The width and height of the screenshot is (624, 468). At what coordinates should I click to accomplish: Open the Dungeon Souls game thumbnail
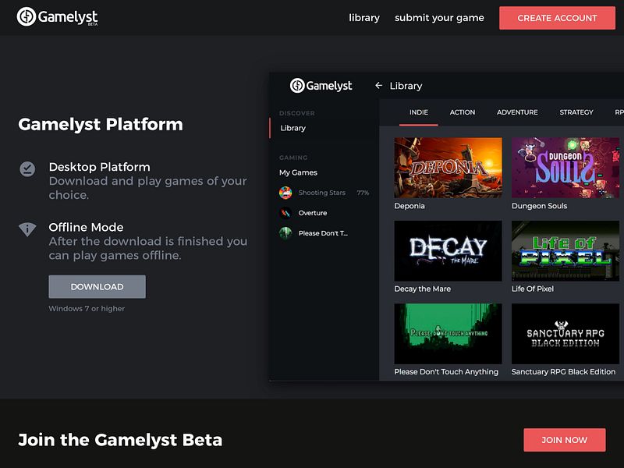pyautogui.click(x=565, y=167)
